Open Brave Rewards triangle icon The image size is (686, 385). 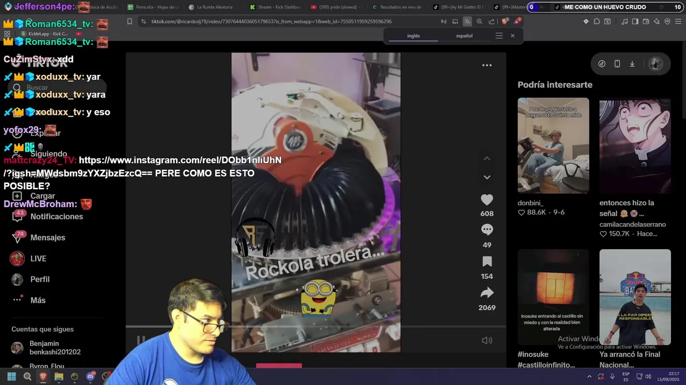tap(517, 21)
